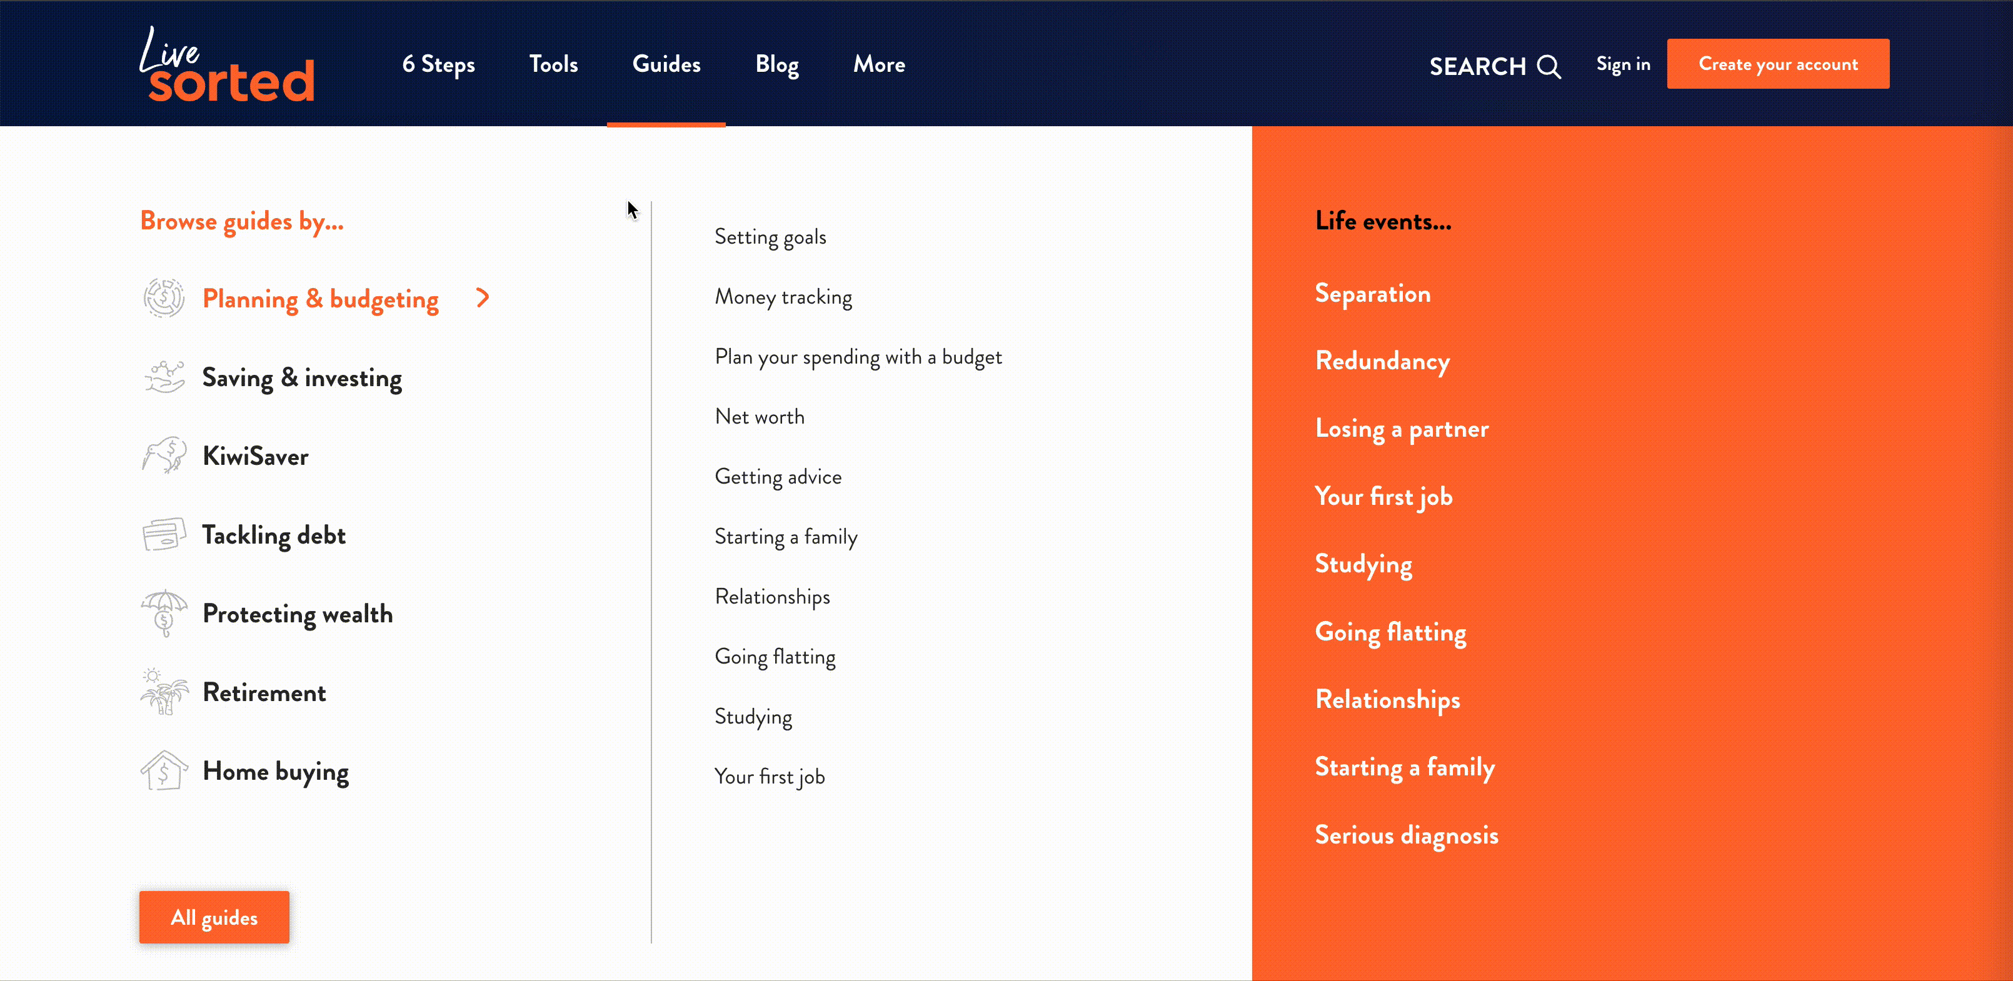Go to the Blog nav item
The image size is (2013, 981).
pyautogui.click(x=776, y=64)
